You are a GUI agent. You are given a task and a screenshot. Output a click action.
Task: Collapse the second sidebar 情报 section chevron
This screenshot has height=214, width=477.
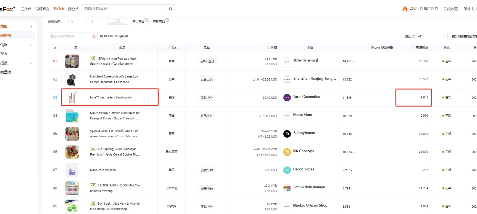[x=31, y=45]
